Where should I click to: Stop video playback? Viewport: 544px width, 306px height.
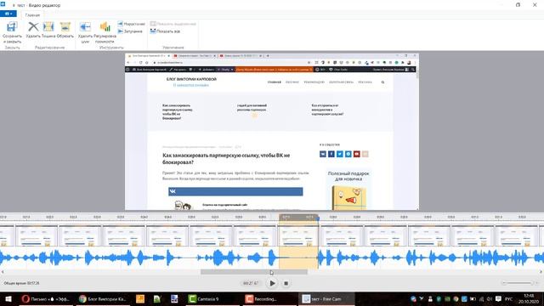click(x=286, y=283)
